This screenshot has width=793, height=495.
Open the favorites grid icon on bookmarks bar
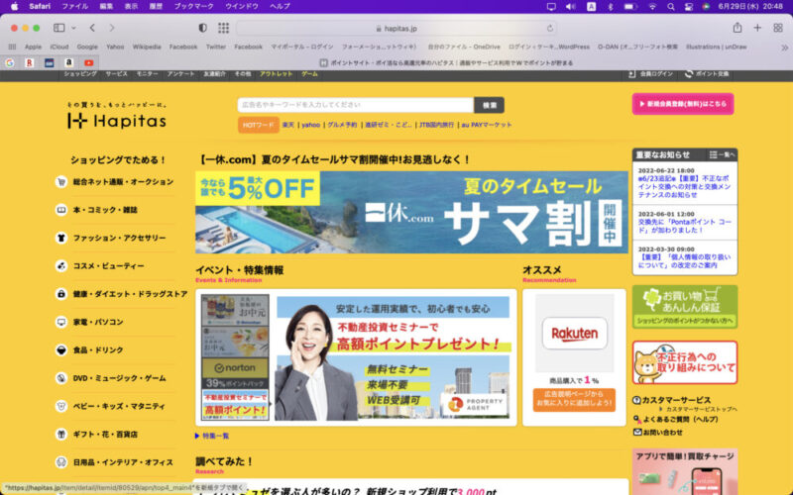(x=12, y=47)
